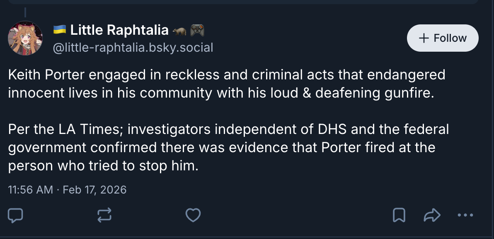Click the badger emoji beside the name
This screenshot has height=239, width=494.
179,31
